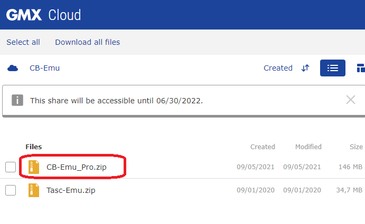Check the box for CB-Emu_Pro.zip
Viewport: 365px width, 224px height.
(x=11, y=167)
